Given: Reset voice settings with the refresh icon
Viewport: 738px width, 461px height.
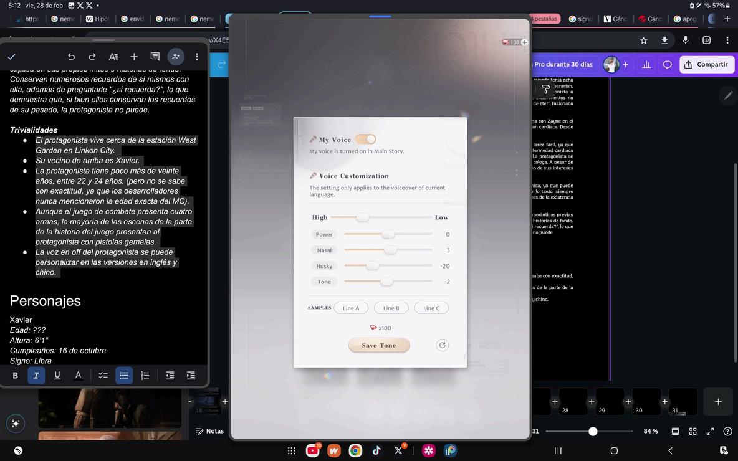Looking at the screenshot, I should click(x=443, y=345).
